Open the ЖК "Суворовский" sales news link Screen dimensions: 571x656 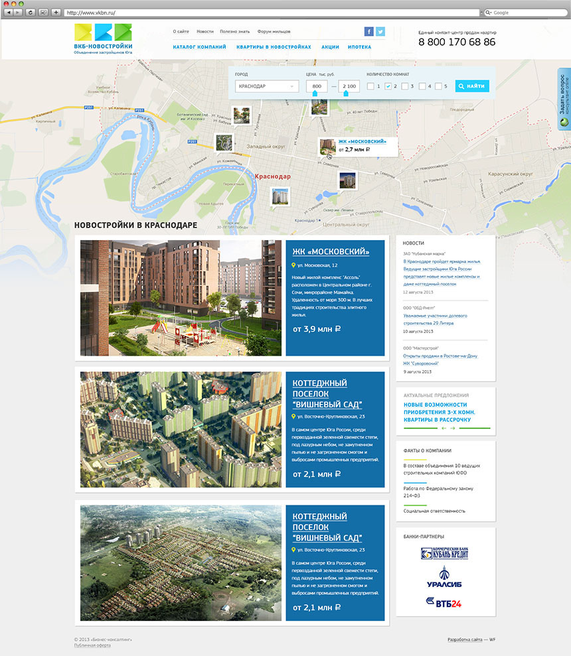[440, 360]
